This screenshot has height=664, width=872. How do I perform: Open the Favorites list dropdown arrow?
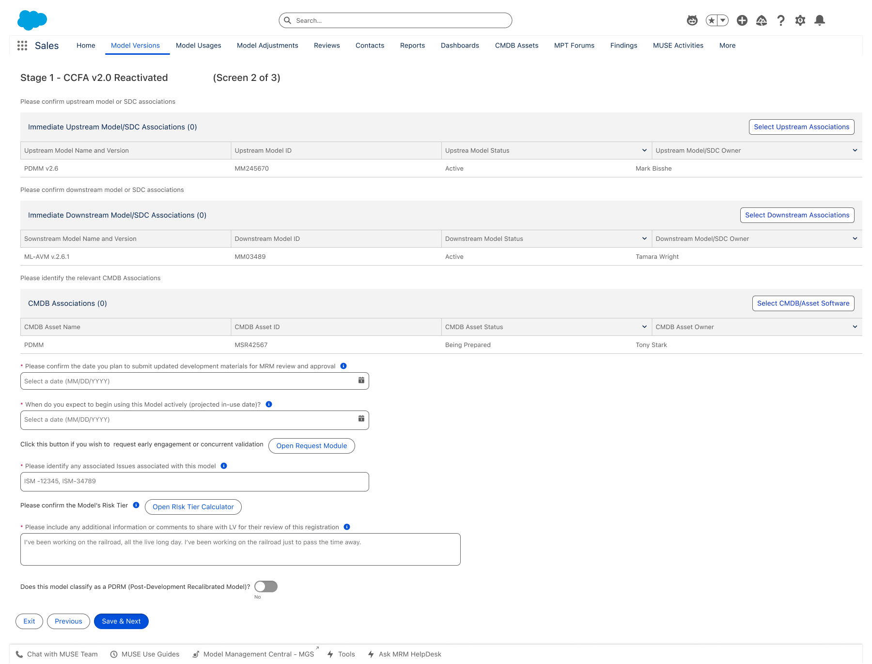tap(723, 20)
